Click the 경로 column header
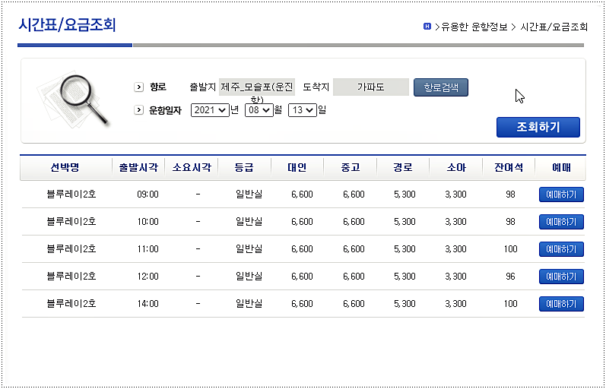 [x=403, y=168]
